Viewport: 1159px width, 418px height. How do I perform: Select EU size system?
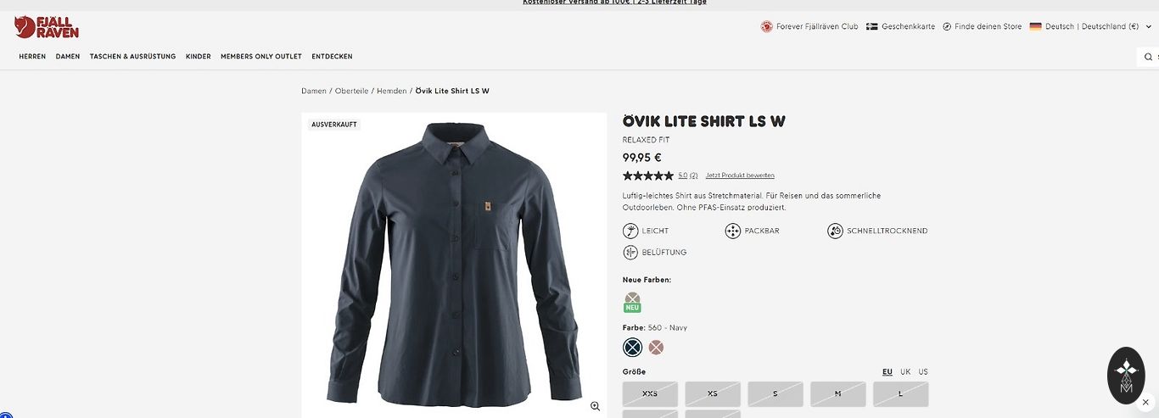[887, 371]
